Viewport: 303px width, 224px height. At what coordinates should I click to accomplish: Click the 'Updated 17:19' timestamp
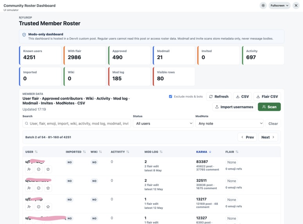pyautogui.click(x=34, y=109)
